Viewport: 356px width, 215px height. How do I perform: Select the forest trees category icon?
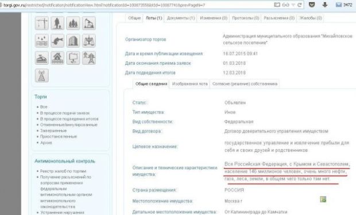coord(73,23)
